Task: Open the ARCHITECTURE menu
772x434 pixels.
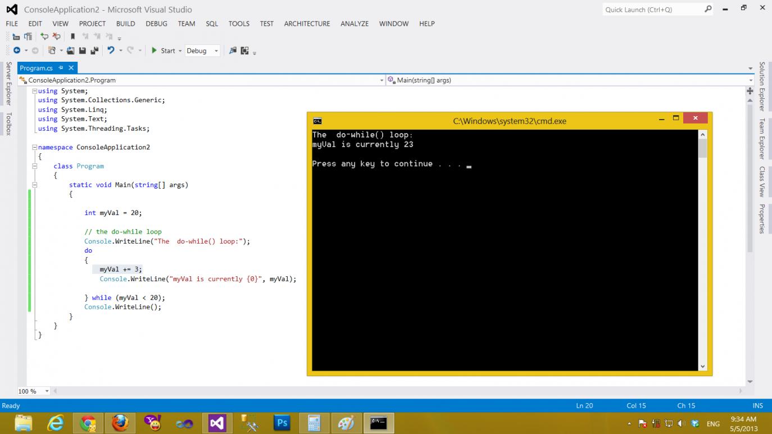Action: (307, 24)
